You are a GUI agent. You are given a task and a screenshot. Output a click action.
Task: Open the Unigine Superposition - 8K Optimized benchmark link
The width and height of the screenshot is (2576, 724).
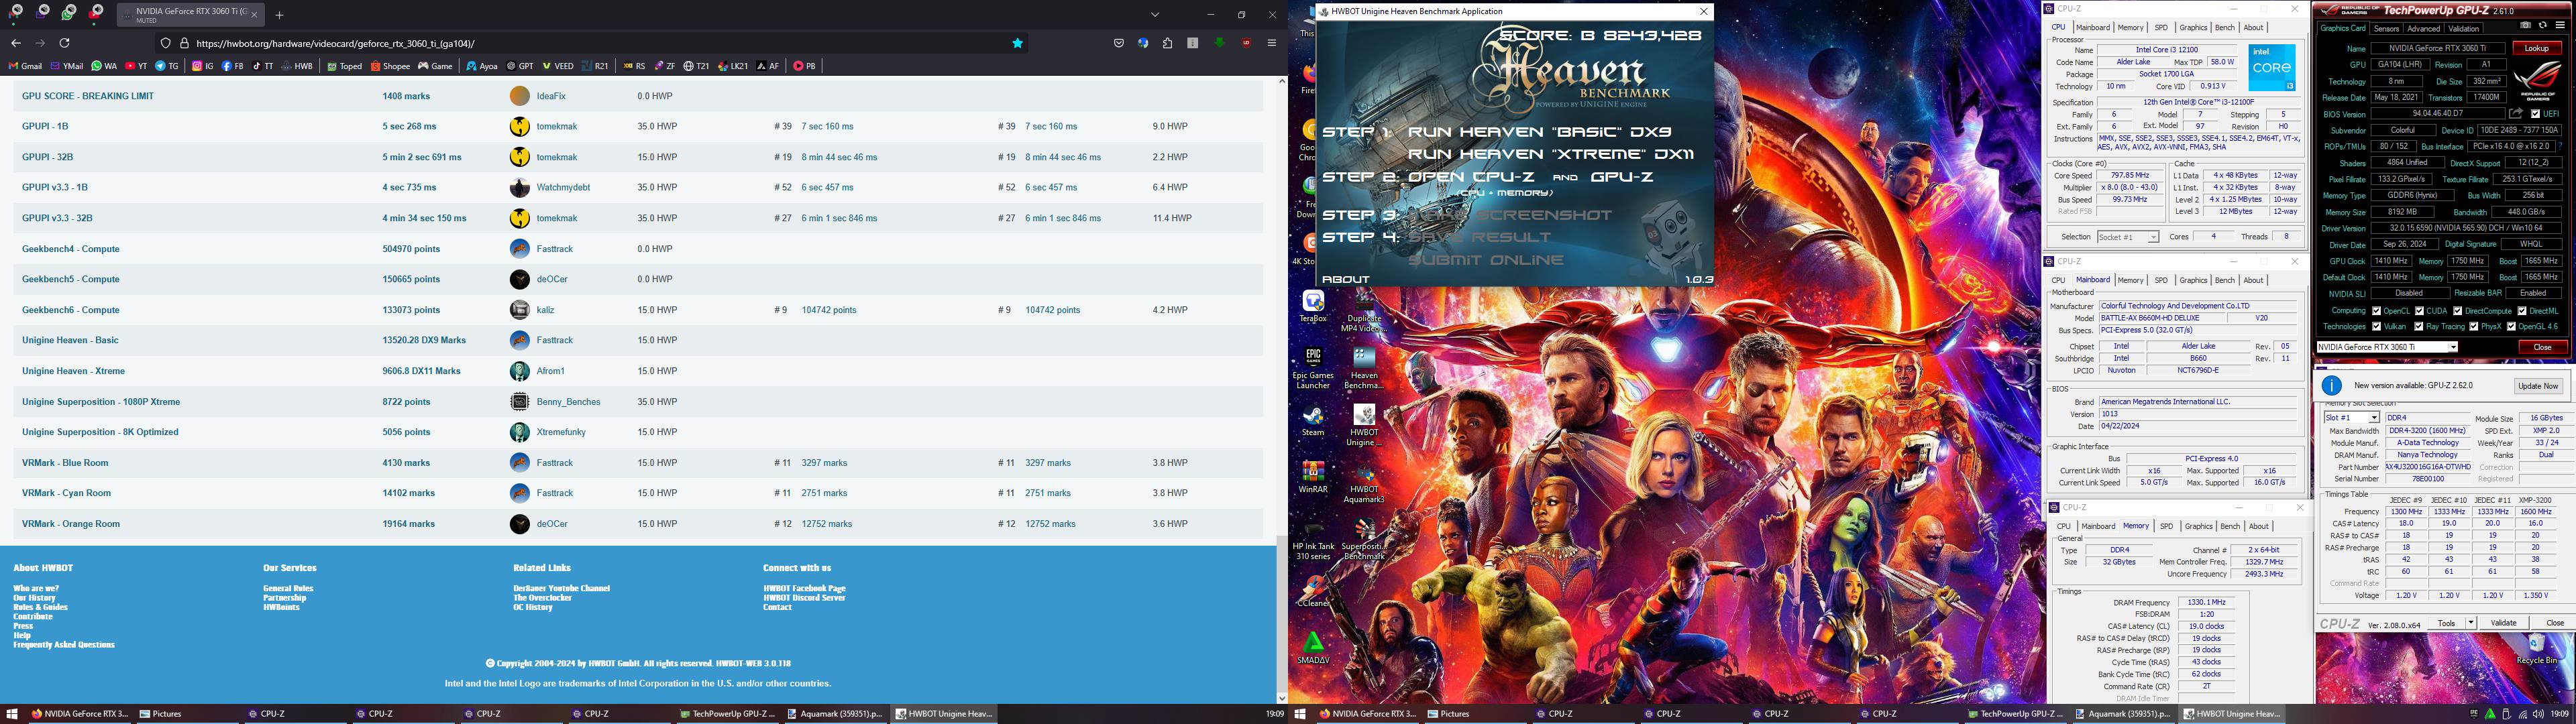[100, 432]
